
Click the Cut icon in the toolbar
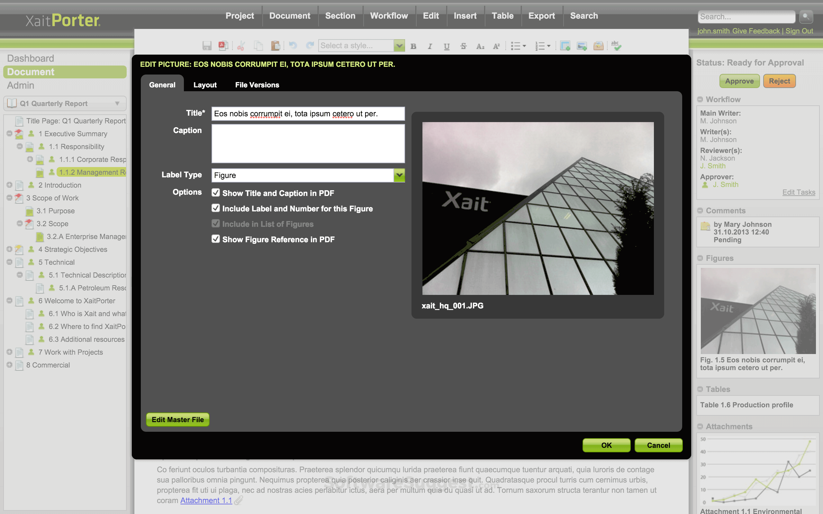[241, 46]
